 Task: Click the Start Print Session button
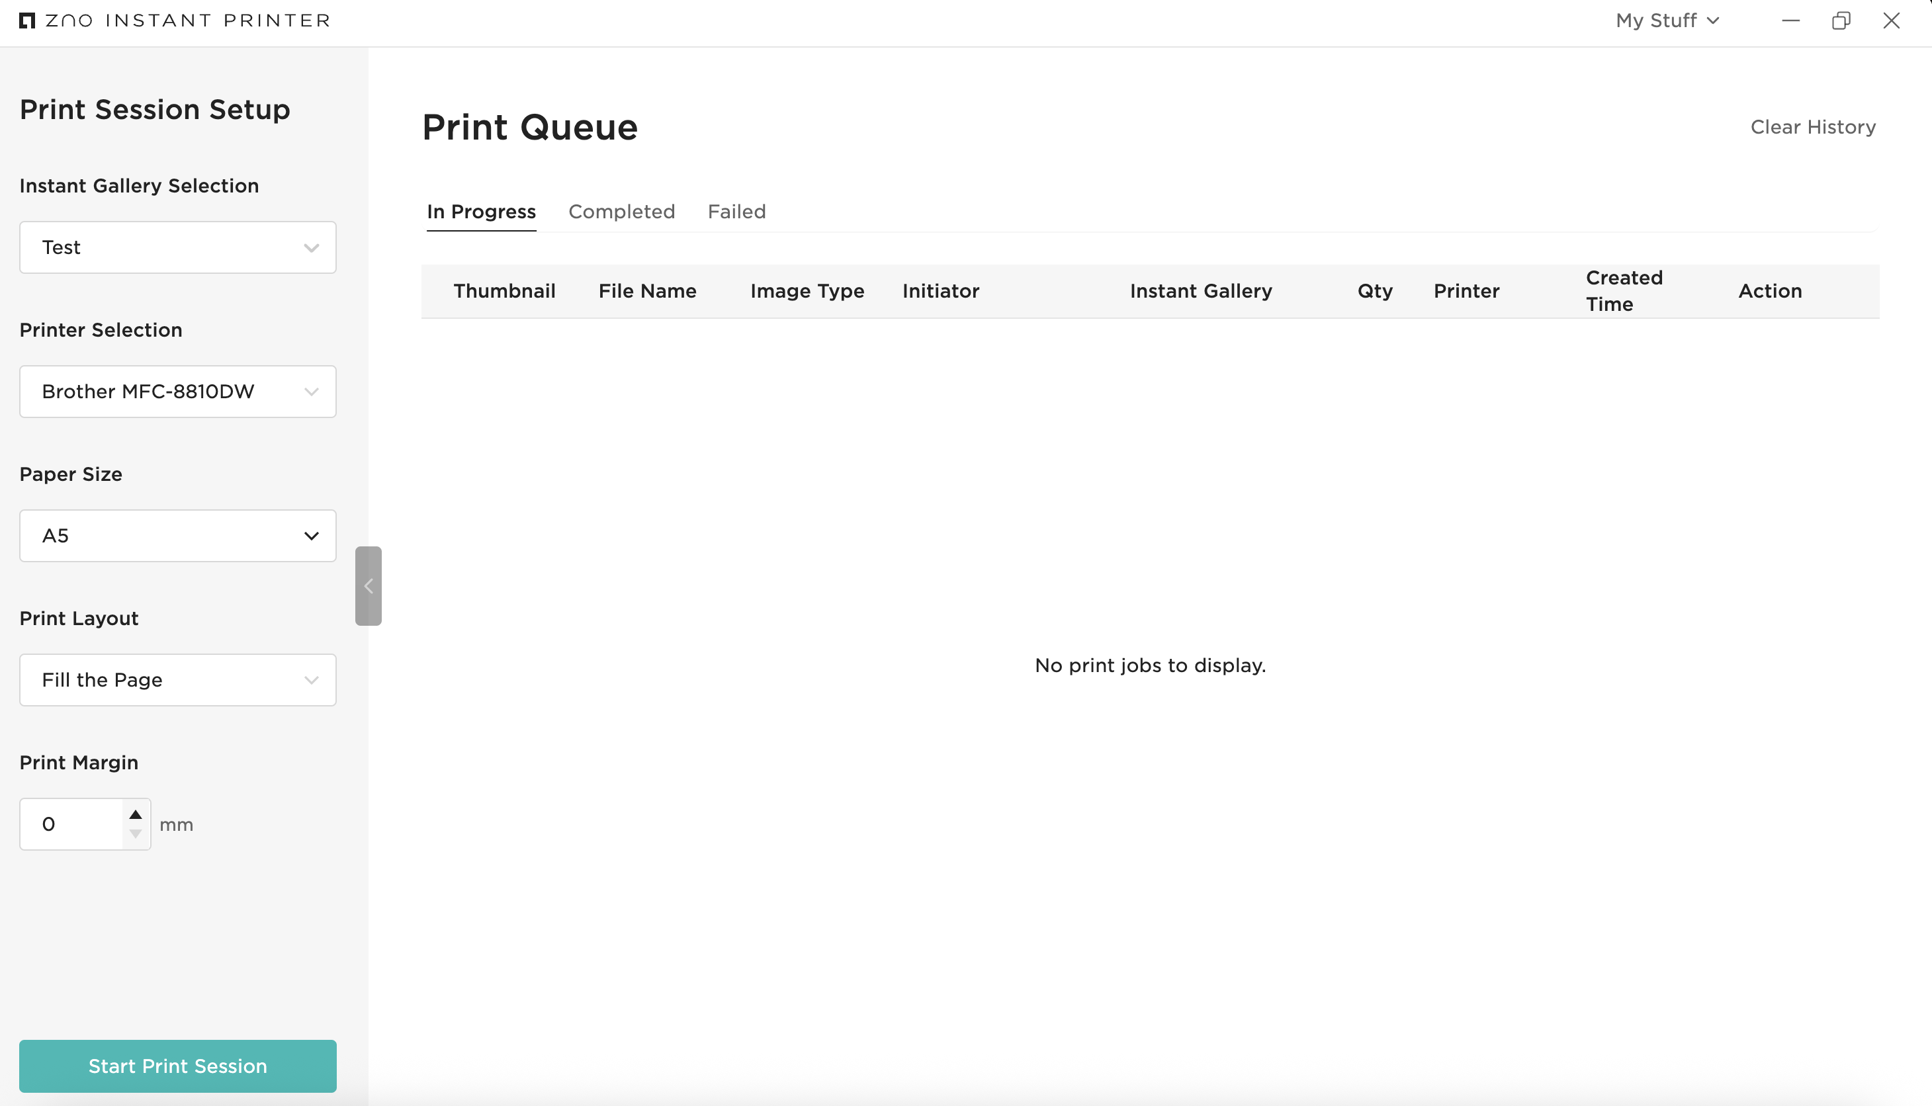point(177,1066)
